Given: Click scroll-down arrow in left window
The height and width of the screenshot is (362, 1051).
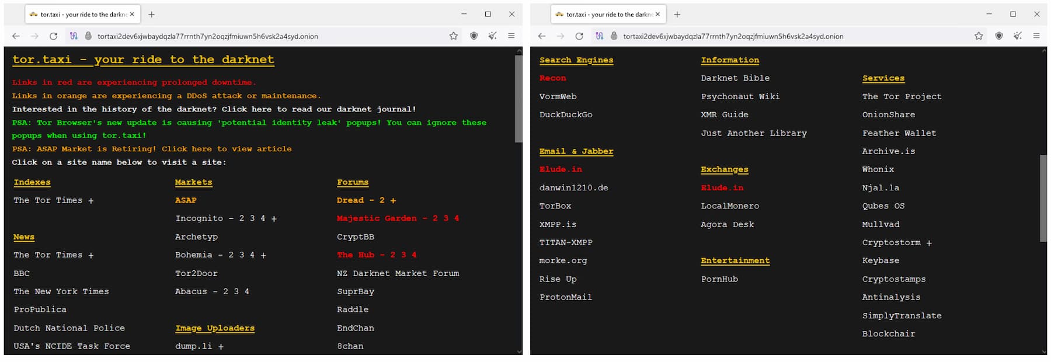Looking at the screenshot, I should (519, 351).
